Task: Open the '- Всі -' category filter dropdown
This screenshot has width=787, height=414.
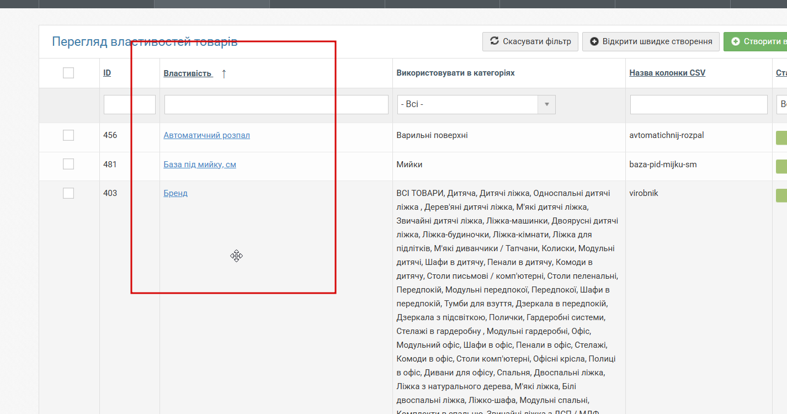Action: pyautogui.click(x=476, y=104)
